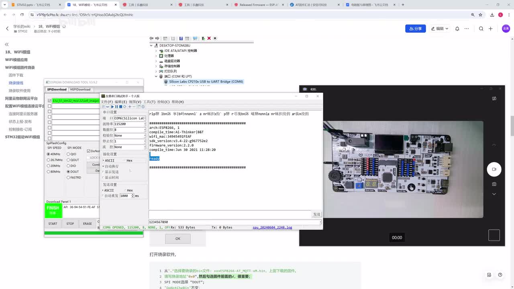Toggle 显示时间 checkbox in serial tool
This screenshot has height=289, width=514.
point(103,177)
